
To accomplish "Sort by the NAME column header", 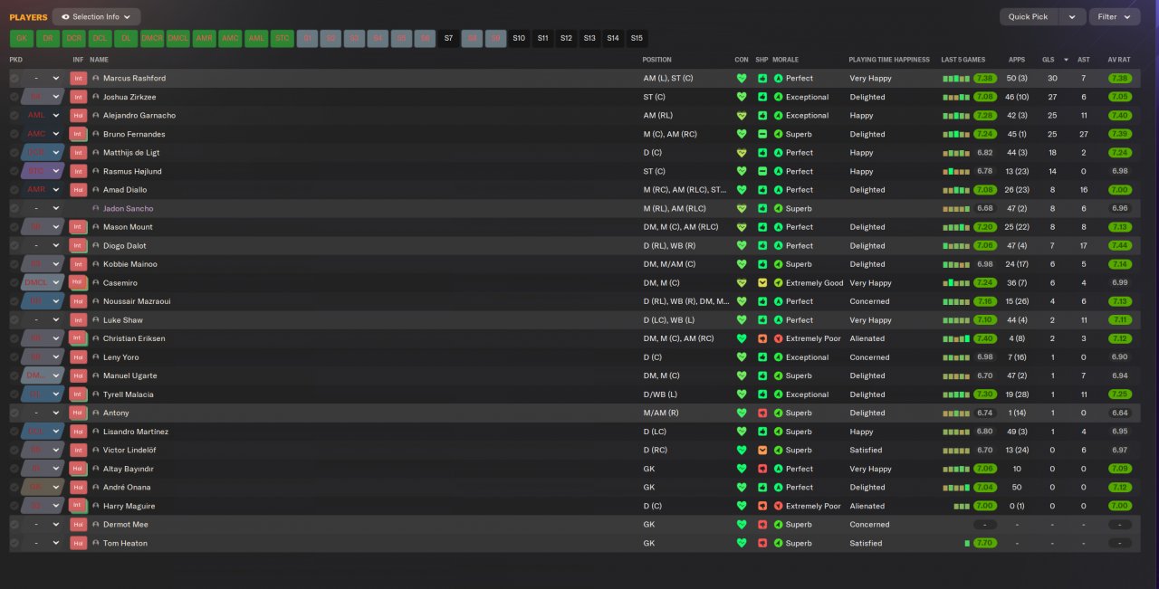I will tap(99, 60).
